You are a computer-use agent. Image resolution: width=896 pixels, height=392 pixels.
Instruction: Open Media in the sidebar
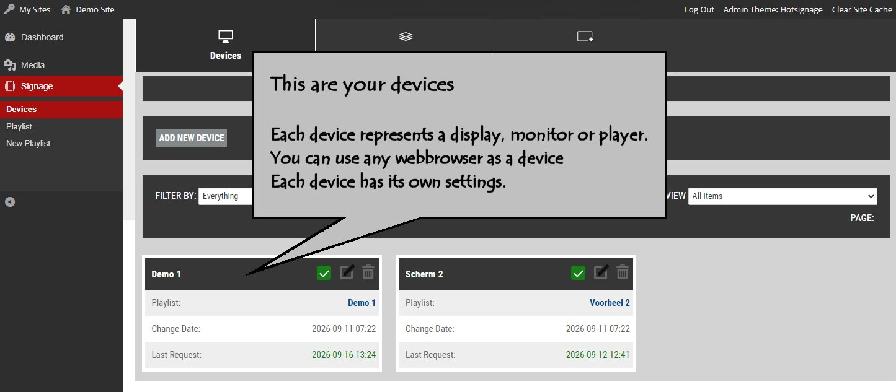[33, 65]
